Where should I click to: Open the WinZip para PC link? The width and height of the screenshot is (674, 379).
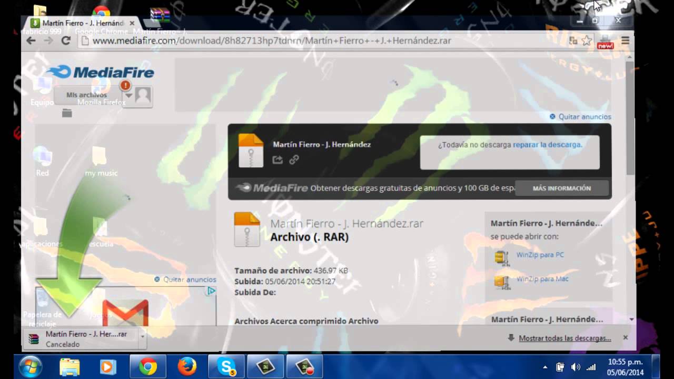click(540, 255)
